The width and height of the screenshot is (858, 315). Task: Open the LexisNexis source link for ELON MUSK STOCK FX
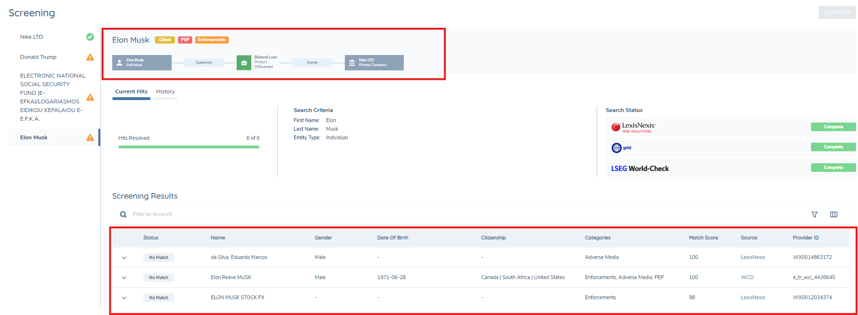[x=753, y=298]
